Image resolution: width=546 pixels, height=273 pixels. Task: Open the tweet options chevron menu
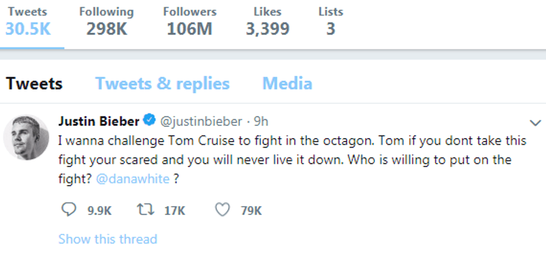pos(535,123)
